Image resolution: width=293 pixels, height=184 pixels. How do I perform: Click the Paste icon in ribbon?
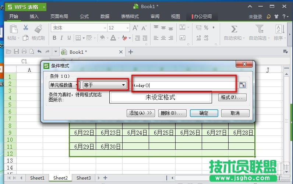(x=14, y=29)
